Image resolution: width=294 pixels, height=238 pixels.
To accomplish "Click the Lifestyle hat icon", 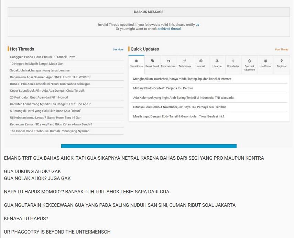I will (x=217, y=61).
